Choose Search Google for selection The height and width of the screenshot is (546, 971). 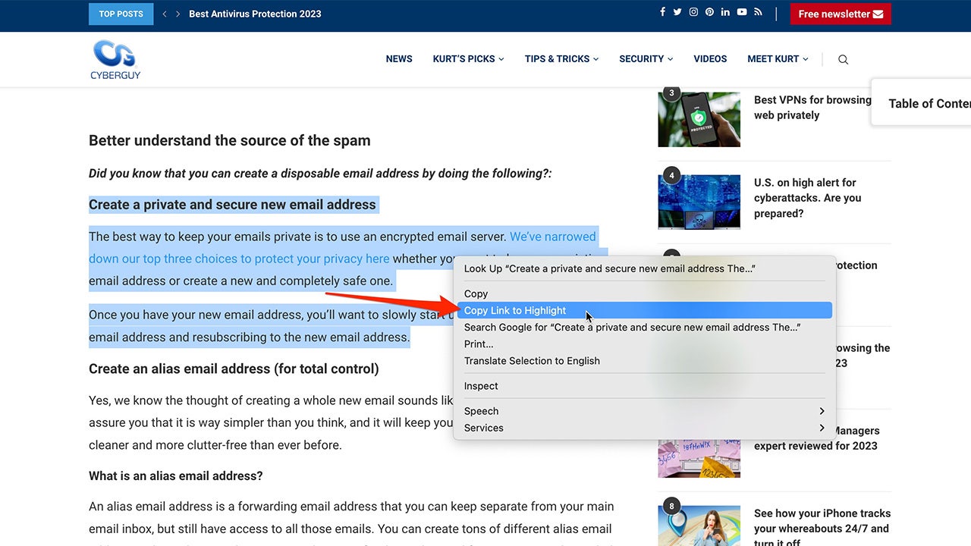click(x=645, y=327)
